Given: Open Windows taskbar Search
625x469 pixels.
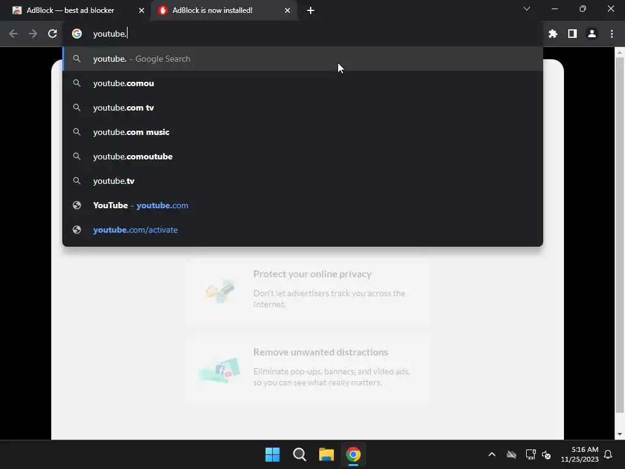Looking at the screenshot, I should coord(299,454).
